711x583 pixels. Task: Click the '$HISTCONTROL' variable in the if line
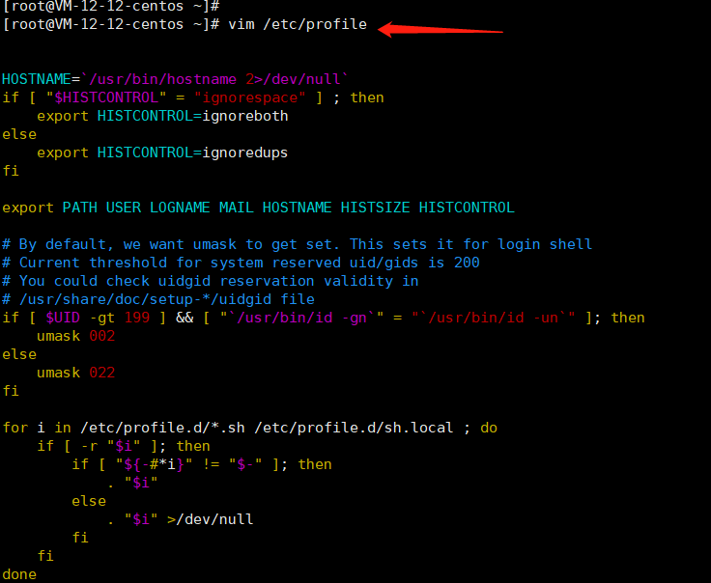[106, 97]
